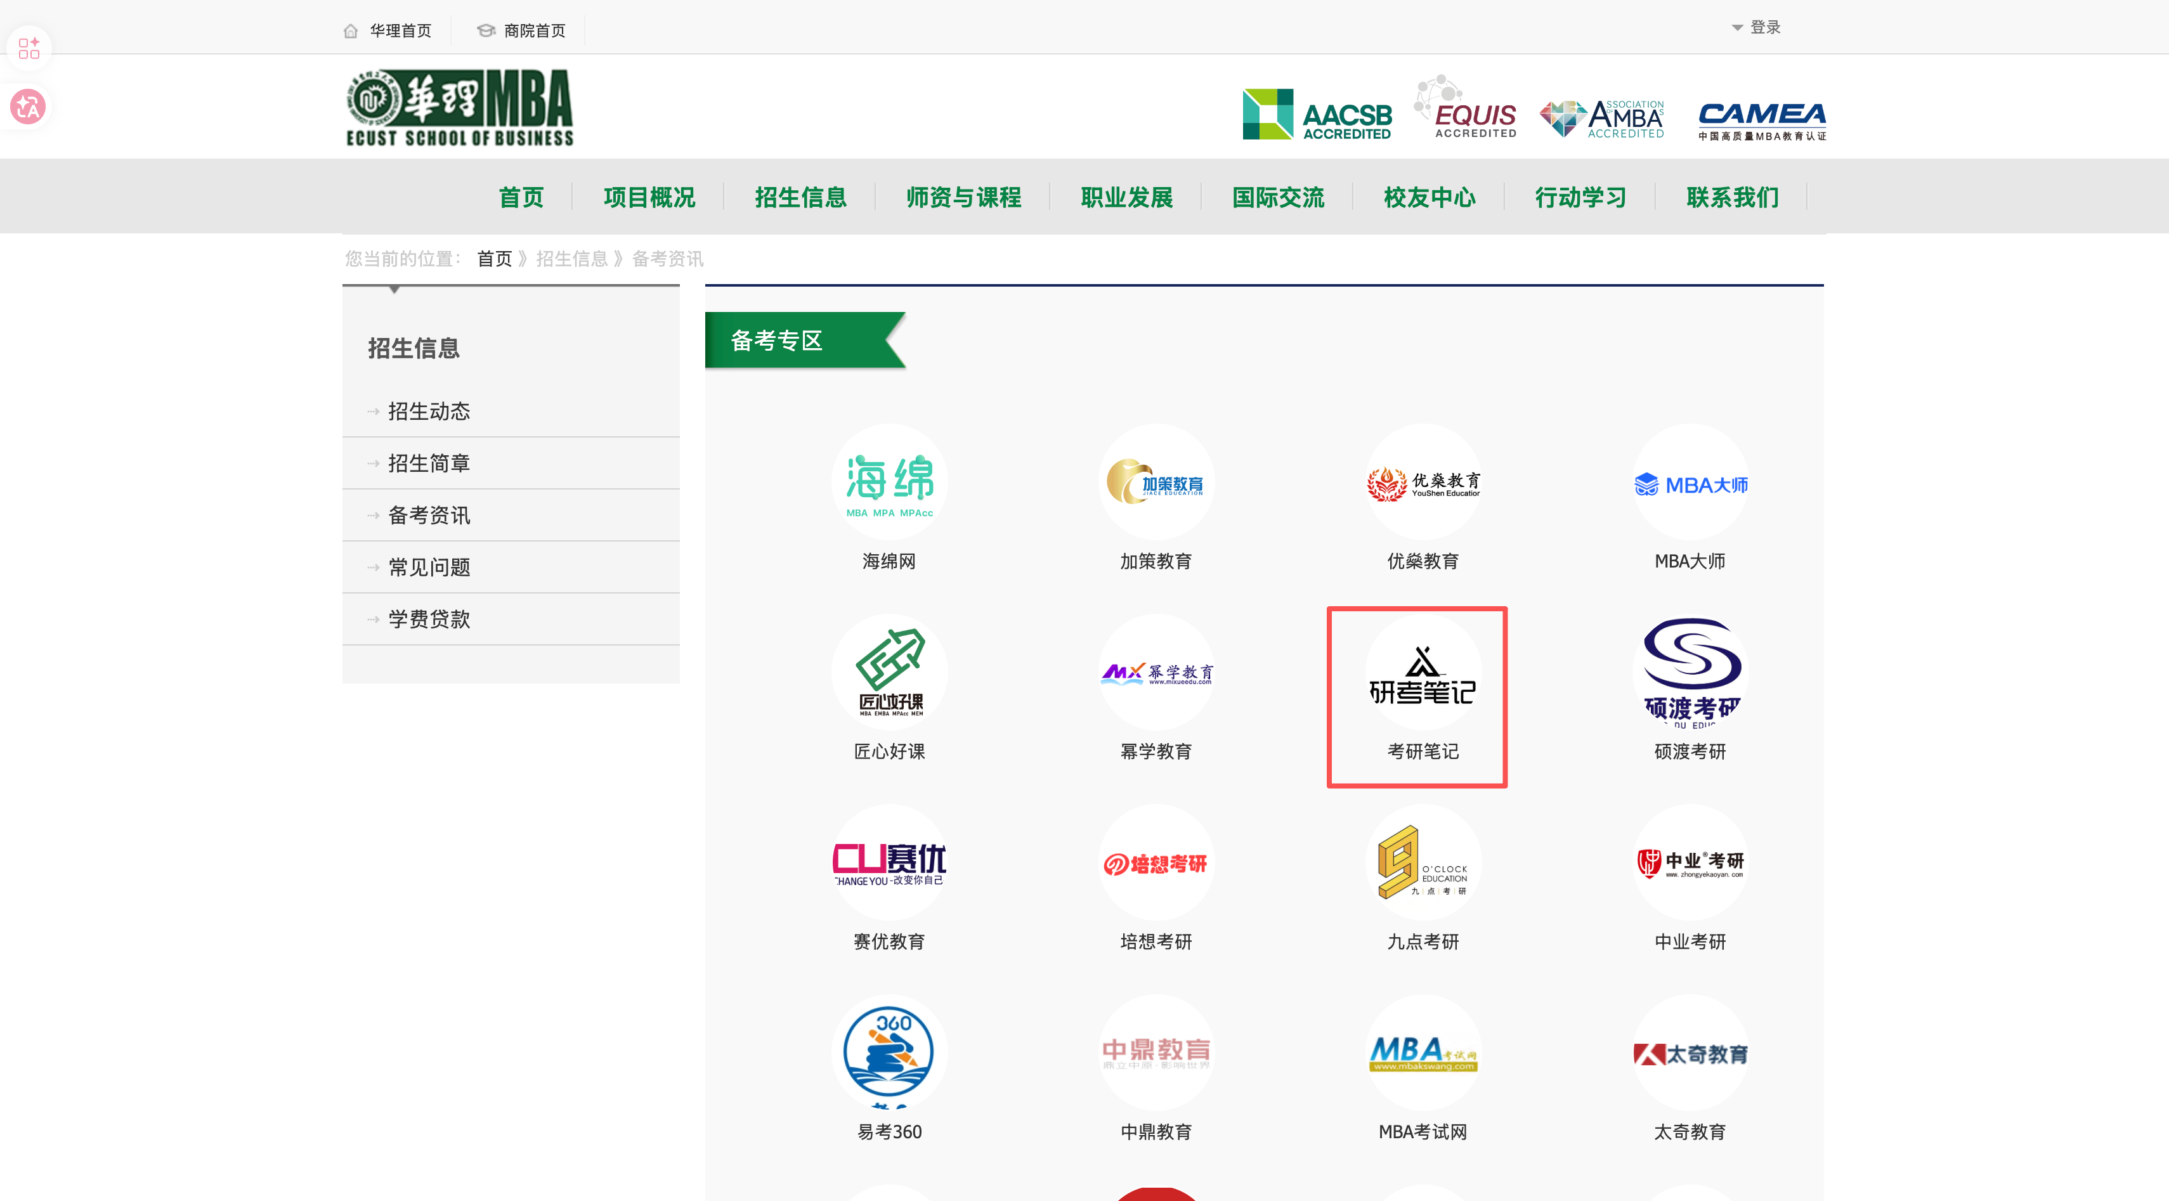
Task: Open the 赛优教育 logo icon
Action: 889,862
